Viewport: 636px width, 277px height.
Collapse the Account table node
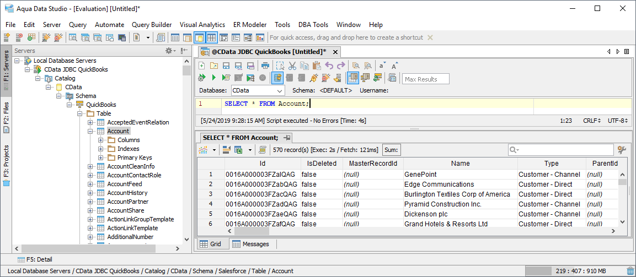click(x=91, y=131)
